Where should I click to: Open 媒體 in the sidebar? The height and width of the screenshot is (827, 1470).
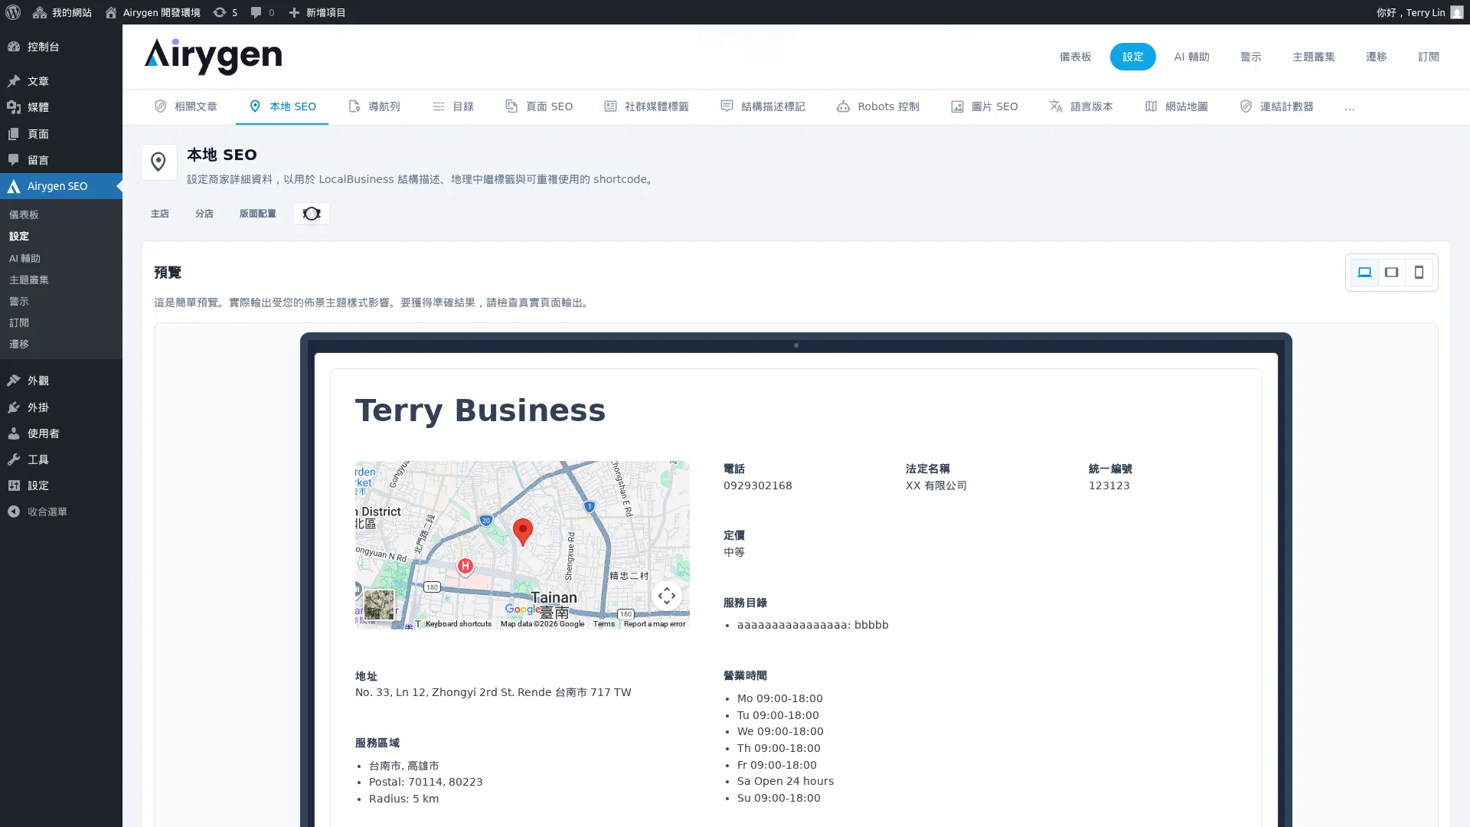coord(61,107)
